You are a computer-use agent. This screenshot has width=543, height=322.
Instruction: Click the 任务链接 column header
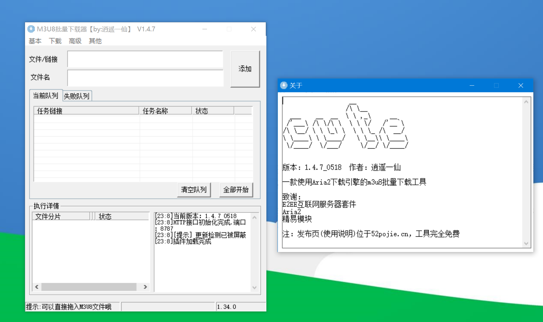click(x=86, y=111)
